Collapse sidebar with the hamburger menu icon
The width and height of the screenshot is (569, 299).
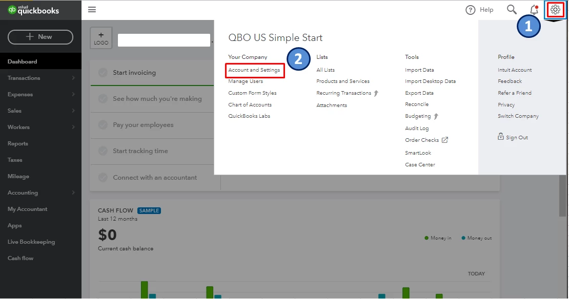tap(92, 9)
